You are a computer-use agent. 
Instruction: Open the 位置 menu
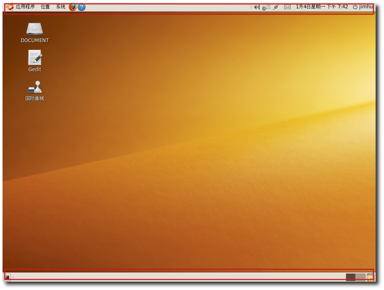(45, 7)
